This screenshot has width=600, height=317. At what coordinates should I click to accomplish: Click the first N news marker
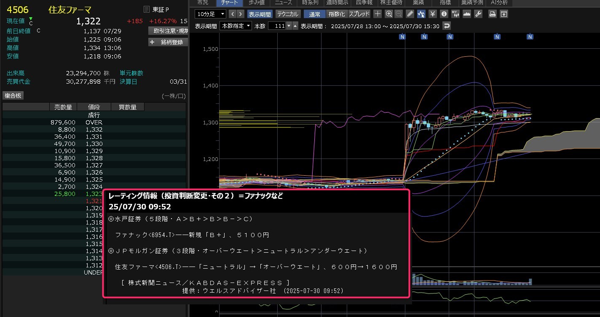[x=402, y=37]
